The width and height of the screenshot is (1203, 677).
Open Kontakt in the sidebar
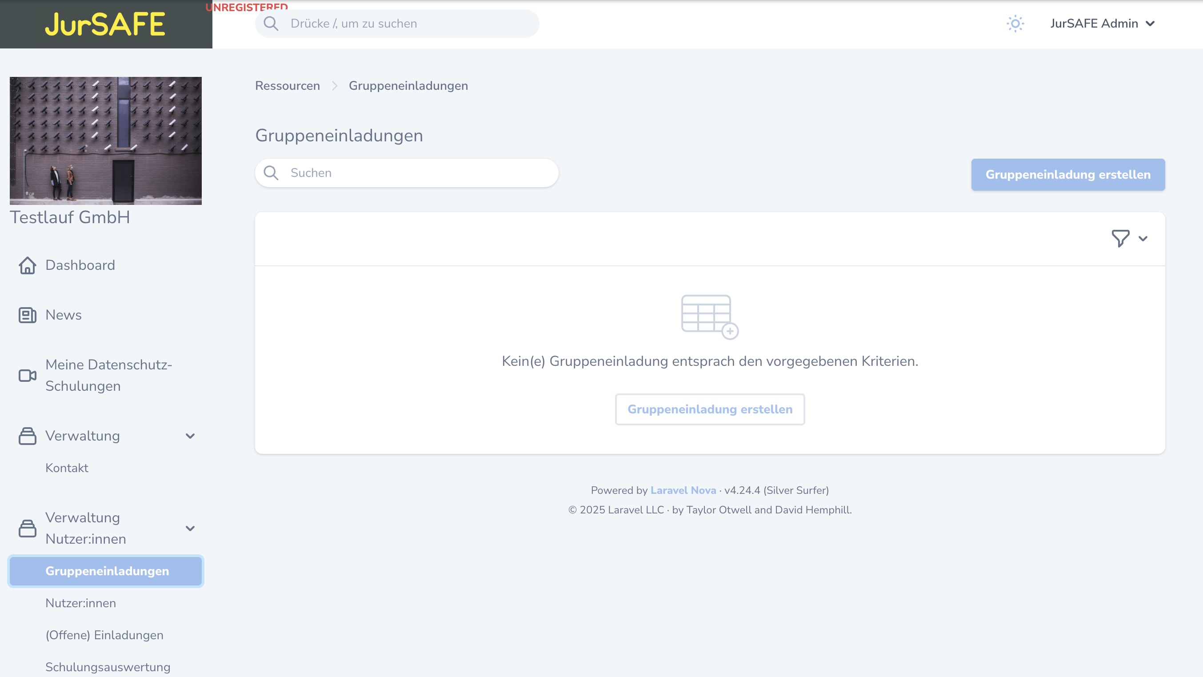tap(67, 468)
